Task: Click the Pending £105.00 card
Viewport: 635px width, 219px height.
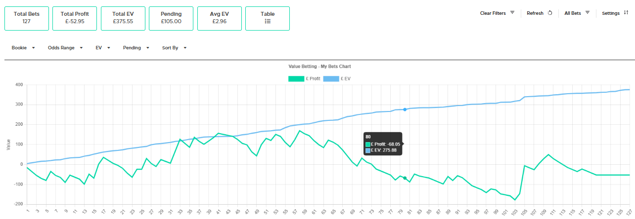Action: pos(171,18)
